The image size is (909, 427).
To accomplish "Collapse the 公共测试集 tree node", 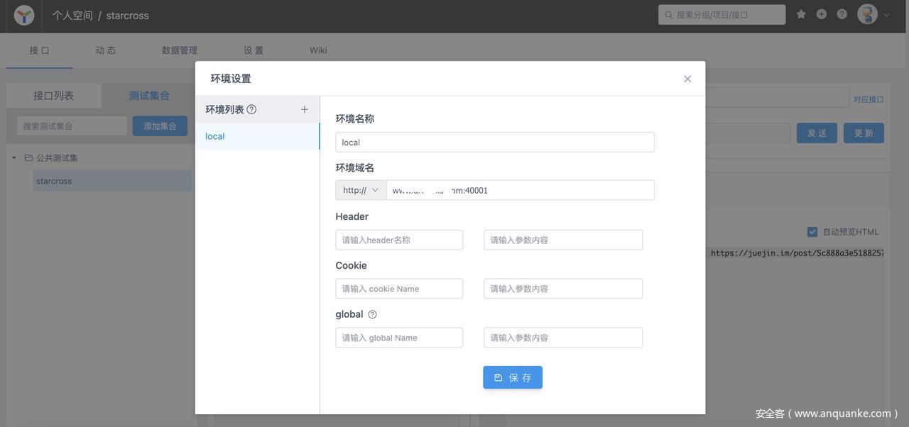I will click(x=14, y=157).
